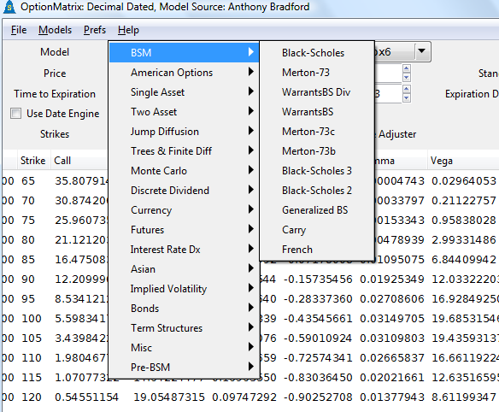Open the Asian models submenu
Screen dimensions: 499x412
[x=184, y=269]
